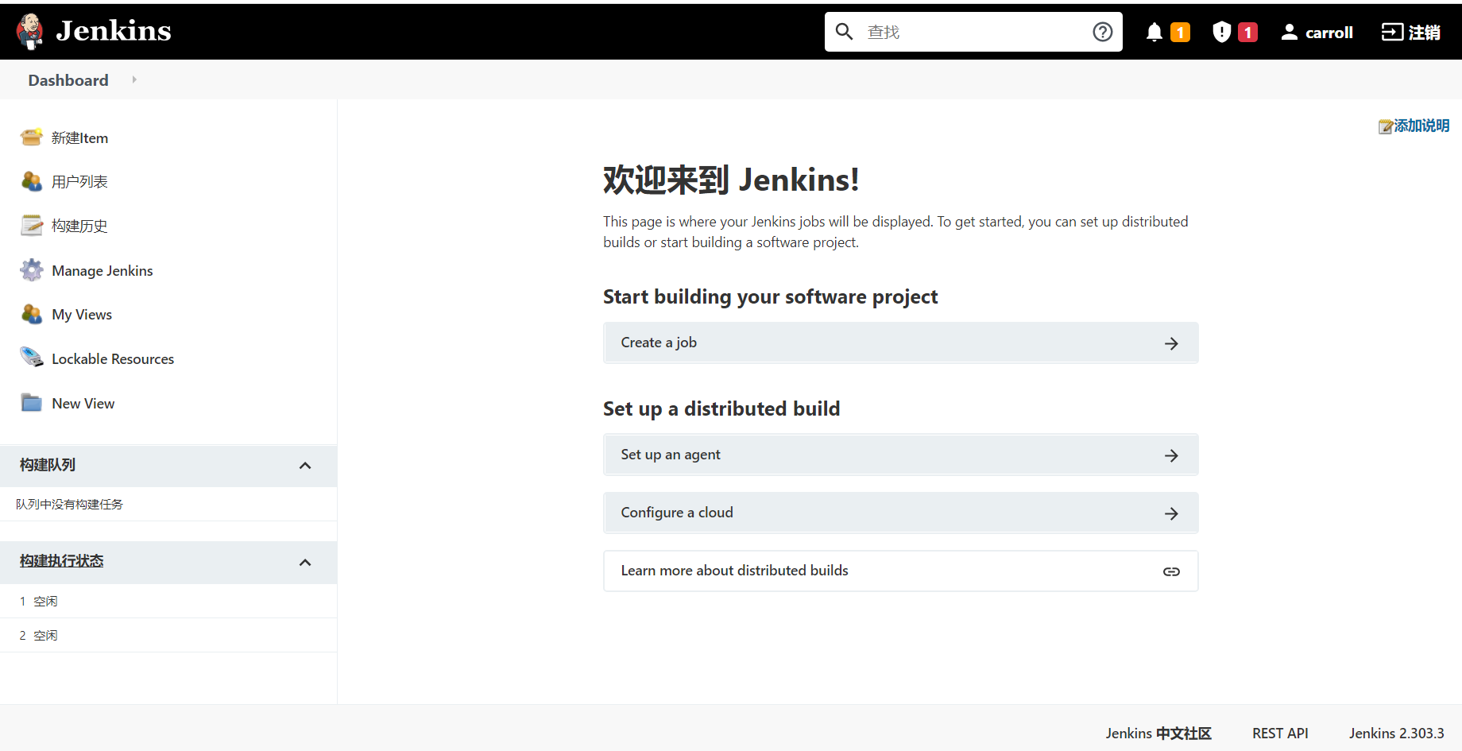
Task: Click Start building your software project heading
Action: [770, 297]
